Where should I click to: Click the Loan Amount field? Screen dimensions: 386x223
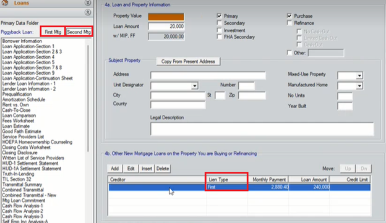click(166, 27)
